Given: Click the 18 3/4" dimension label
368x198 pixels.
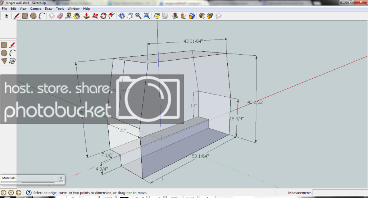Looking at the screenshot, I should pyautogui.click(x=237, y=119).
